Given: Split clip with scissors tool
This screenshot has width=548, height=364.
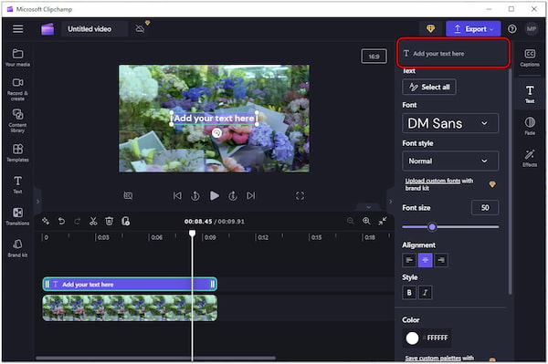Looking at the screenshot, I should pyautogui.click(x=93, y=221).
